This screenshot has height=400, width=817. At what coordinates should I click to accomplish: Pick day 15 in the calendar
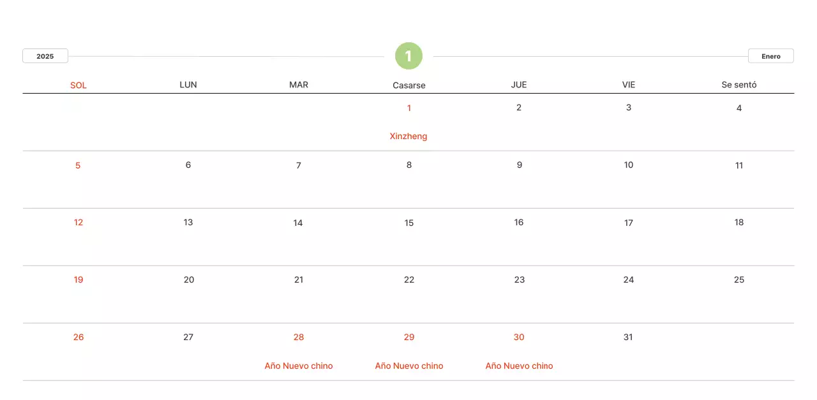click(409, 223)
